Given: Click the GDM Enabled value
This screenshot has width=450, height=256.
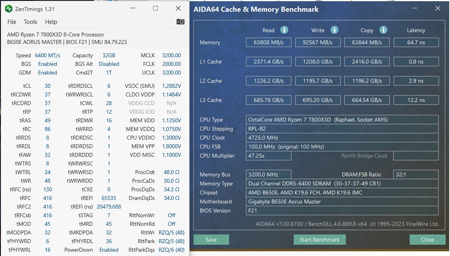Looking at the screenshot, I should pos(48,73).
